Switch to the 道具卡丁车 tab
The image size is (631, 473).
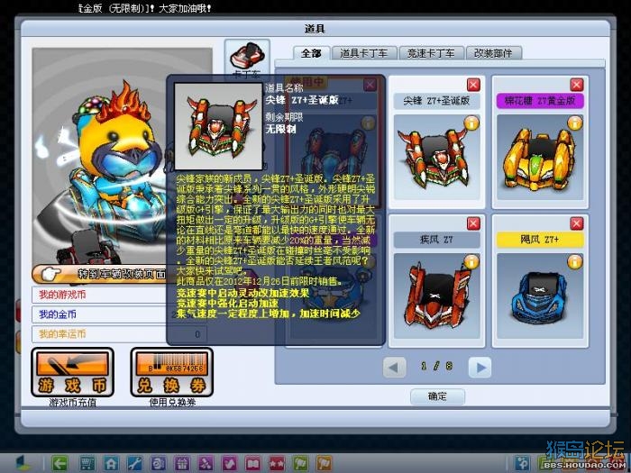(364, 53)
